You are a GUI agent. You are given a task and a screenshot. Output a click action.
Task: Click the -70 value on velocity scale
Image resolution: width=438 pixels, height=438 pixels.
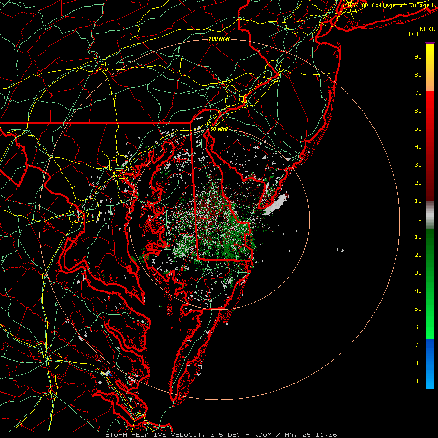pyautogui.click(x=416, y=345)
